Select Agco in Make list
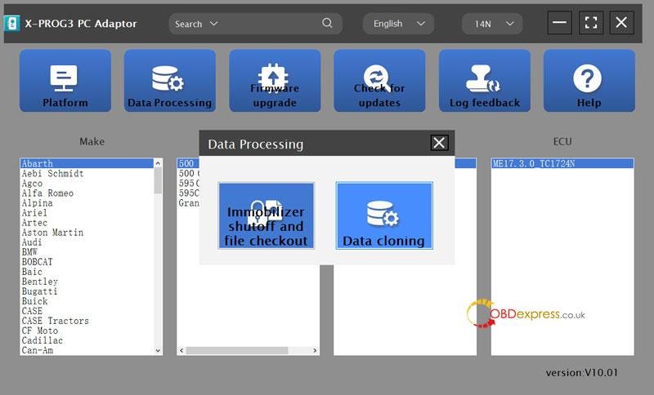This screenshot has height=395, width=654. pos(87,184)
